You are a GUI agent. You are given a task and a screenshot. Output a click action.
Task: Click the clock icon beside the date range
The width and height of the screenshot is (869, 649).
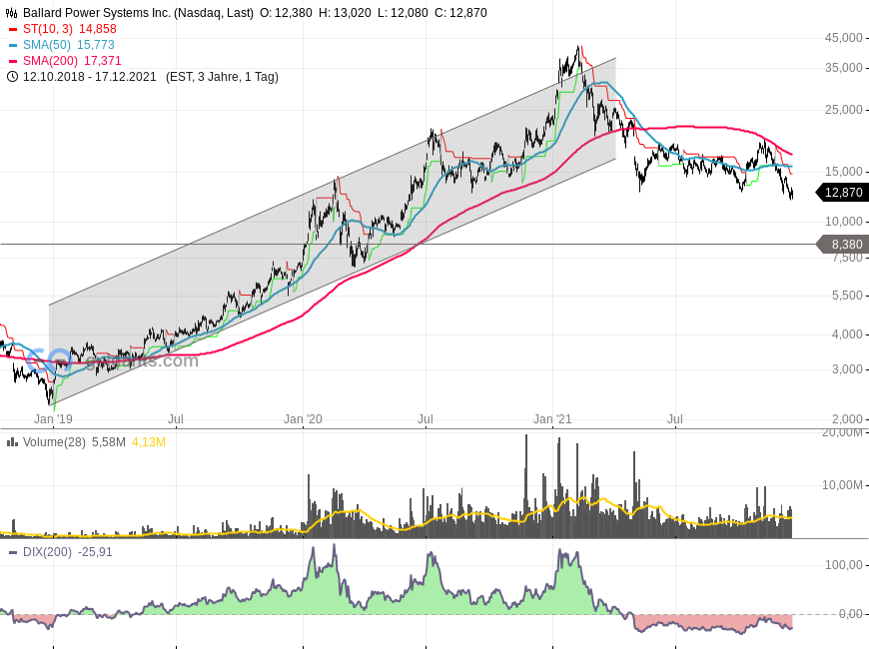(x=12, y=77)
